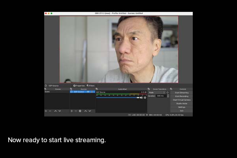Mute the SSP Source audio
Viewport: 237px width, 158px height.
[141, 97]
